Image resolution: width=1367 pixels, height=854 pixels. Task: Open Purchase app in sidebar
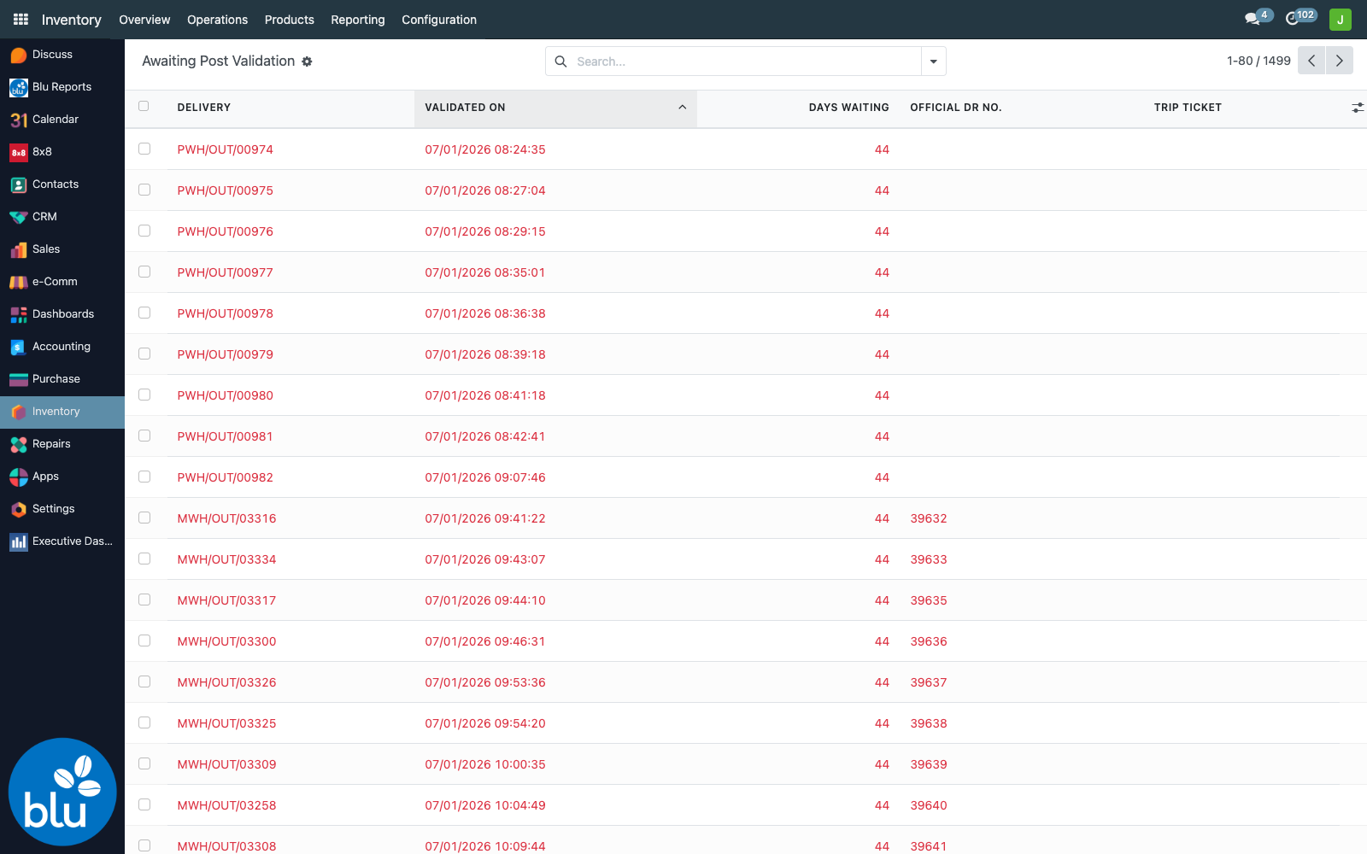(62, 379)
